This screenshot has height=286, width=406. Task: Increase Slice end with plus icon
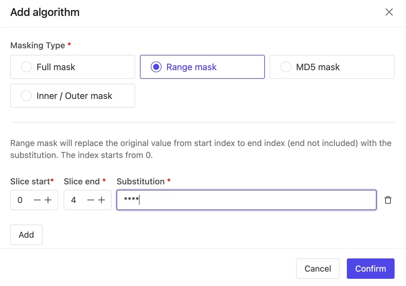coord(102,200)
